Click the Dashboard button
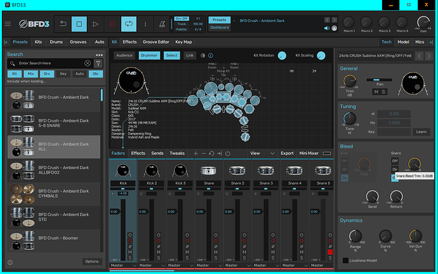 [x=220, y=27]
